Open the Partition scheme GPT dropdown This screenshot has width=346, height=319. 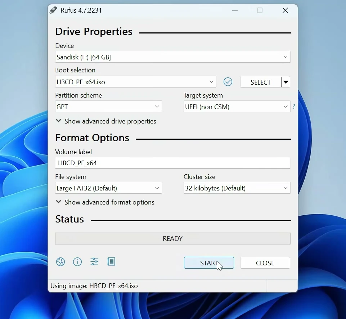click(x=108, y=107)
